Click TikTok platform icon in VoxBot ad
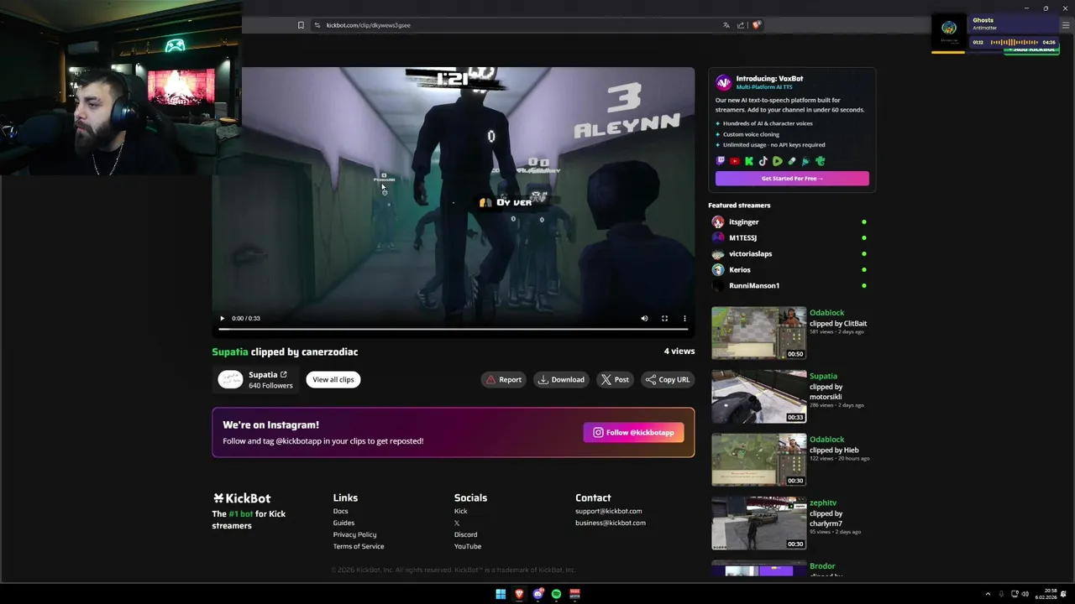The width and height of the screenshot is (1075, 604). pos(763,161)
